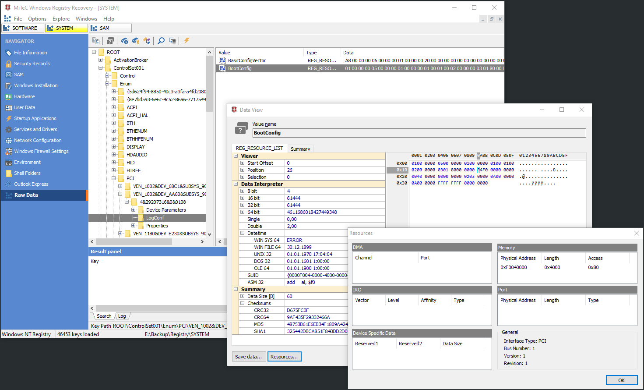Image resolution: width=644 pixels, height=390 pixels.
Task: Click the diamond-shaped icon beside the magnifier
Action: tap(147, 41)
